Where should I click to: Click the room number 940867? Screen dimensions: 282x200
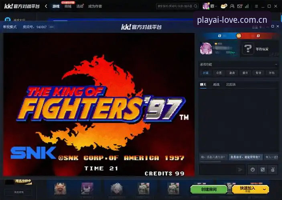tap(42, 27)
